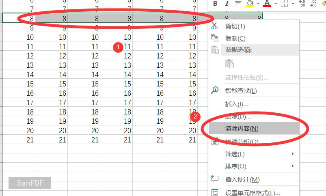Click the 插入批注(M) comment icon
Screen dimensions: 326x196
[x=215, y=179]
